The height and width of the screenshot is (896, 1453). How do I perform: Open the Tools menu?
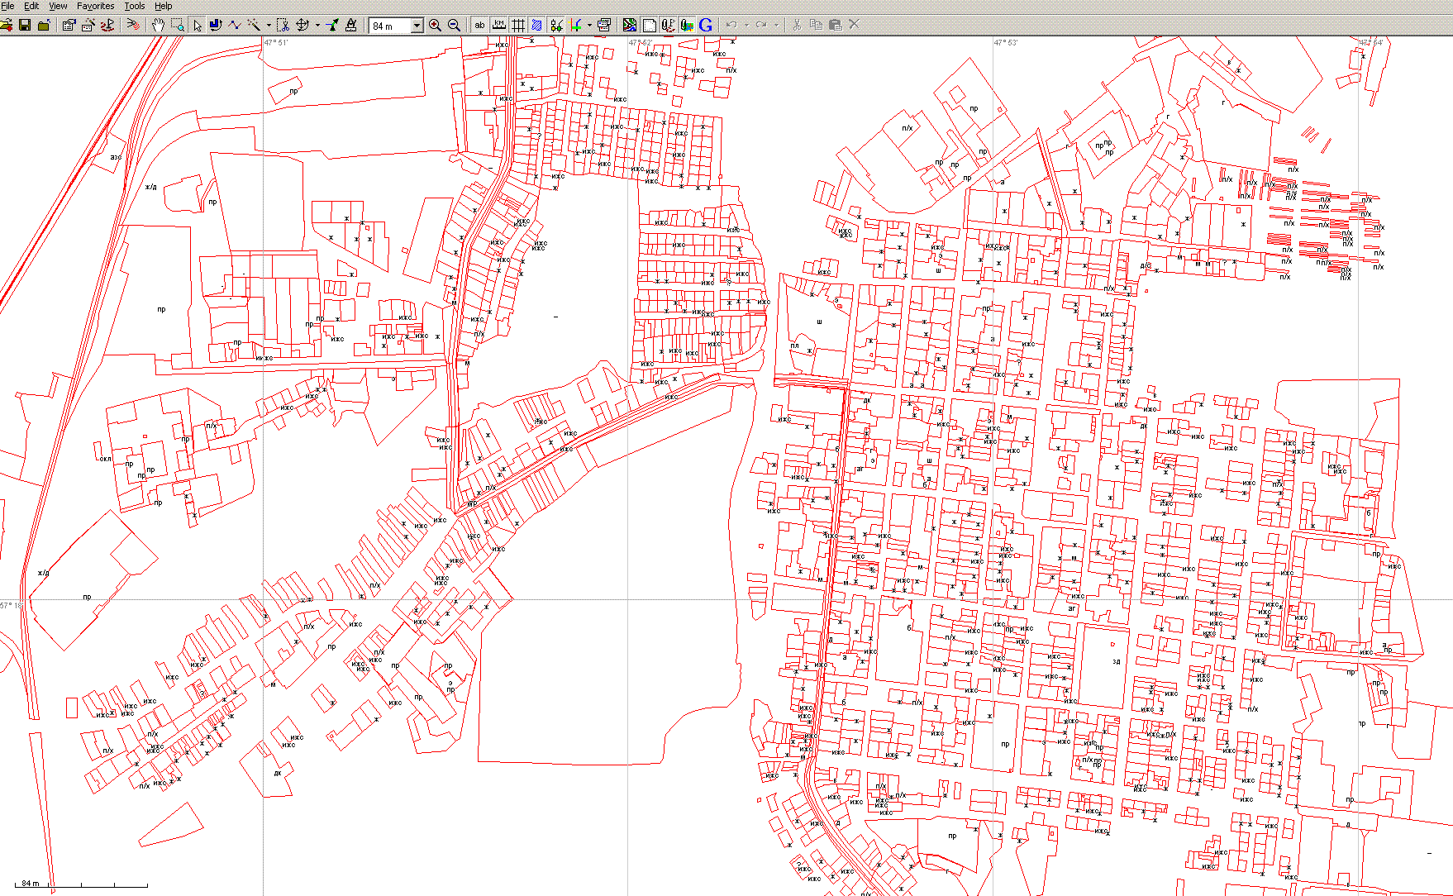pyautogui.click(x=134, y=6)
